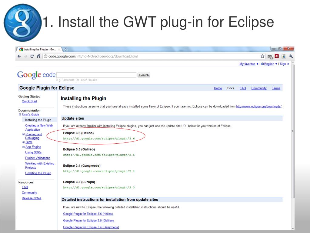Click the Eclipse 3.4 plugin URL
The height and width of the screenshot is (233, 310).
coord(99,171)
